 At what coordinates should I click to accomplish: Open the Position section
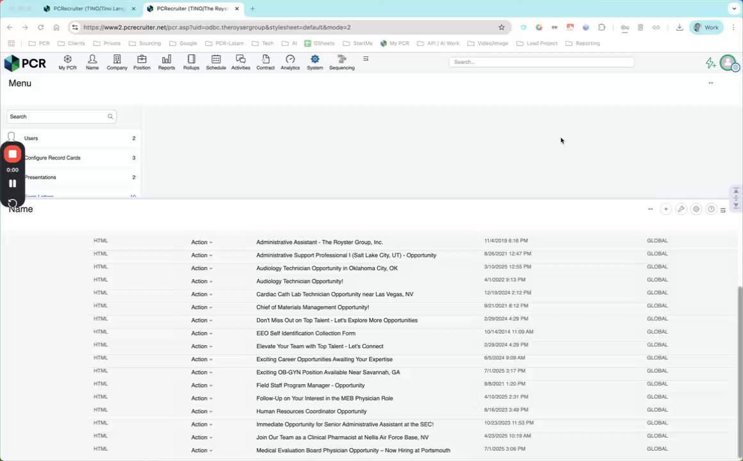click(142, 62)
